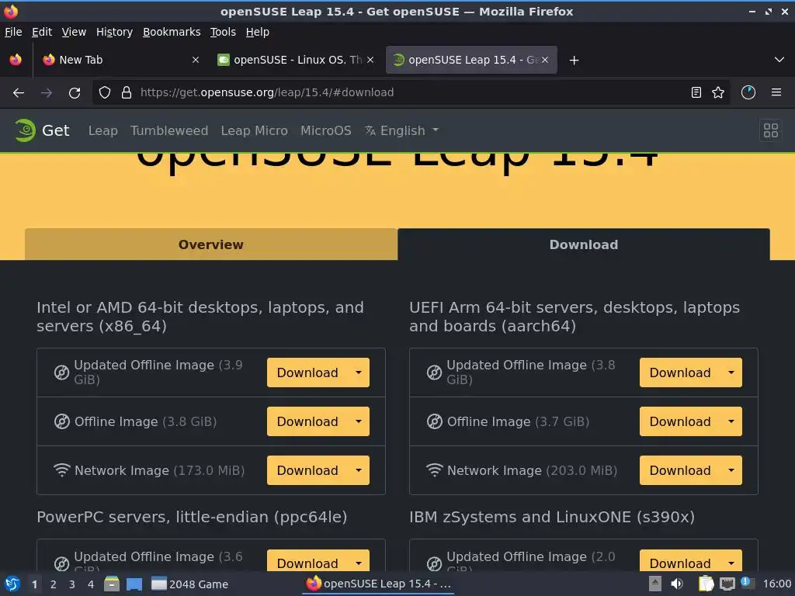The height and width of the screenshot is (596, 795).
Task: Switch to the New Tab tab
Action: (x=122, y=60)
